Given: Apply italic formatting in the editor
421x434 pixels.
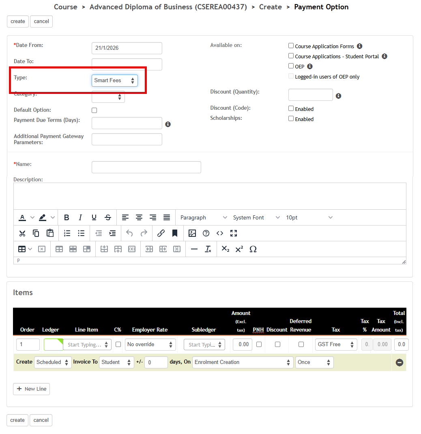Looking at the screenshot, I should click(x=80, y=217).
